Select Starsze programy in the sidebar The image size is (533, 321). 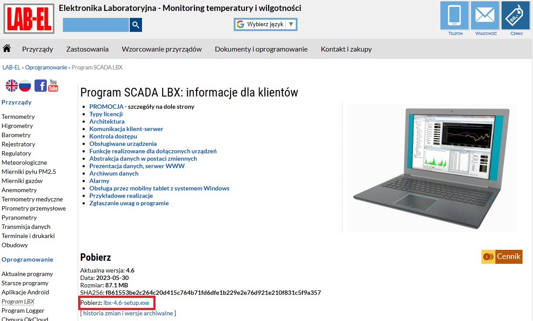click(25, 283)
